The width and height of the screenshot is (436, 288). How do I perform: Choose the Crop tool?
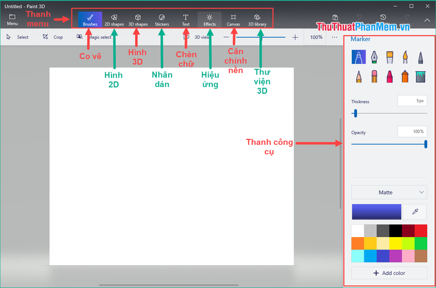tap(53, 37)
